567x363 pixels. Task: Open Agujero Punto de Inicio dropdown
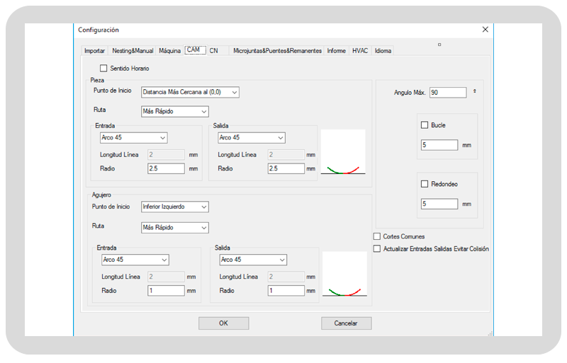point(174,207)
